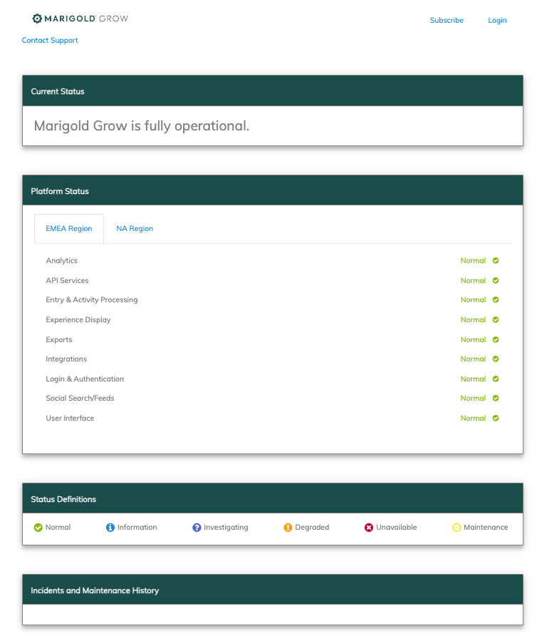Switch to the NA Region tab
Viewport: 542px width, 636px height.
tap(135, 229)
